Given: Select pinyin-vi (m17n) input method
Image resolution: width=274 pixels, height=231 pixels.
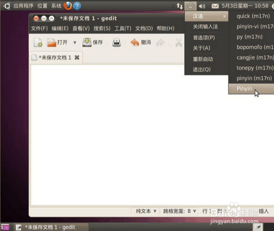Looking at the screenshot, I should (x=251, y=27).
